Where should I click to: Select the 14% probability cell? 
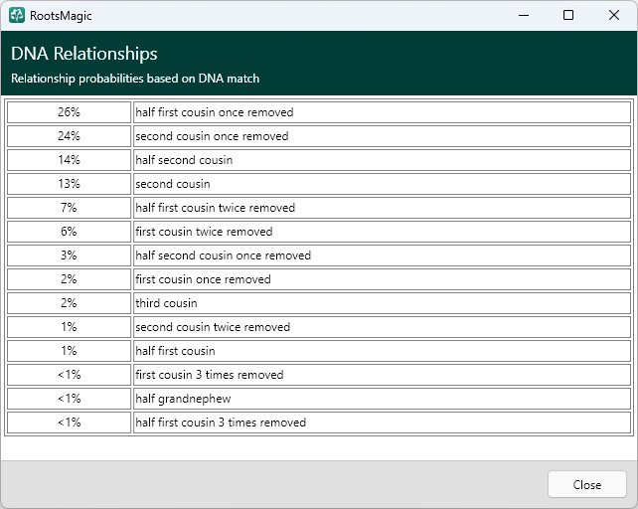click(x=69, y=160)
